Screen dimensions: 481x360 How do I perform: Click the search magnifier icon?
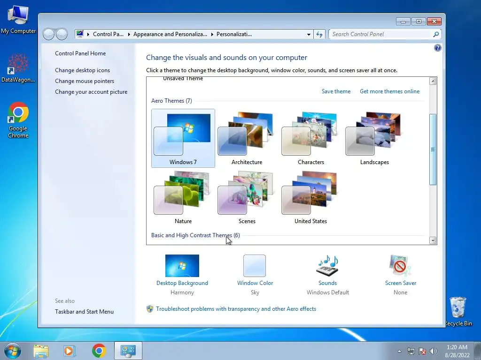pos(436,34)
